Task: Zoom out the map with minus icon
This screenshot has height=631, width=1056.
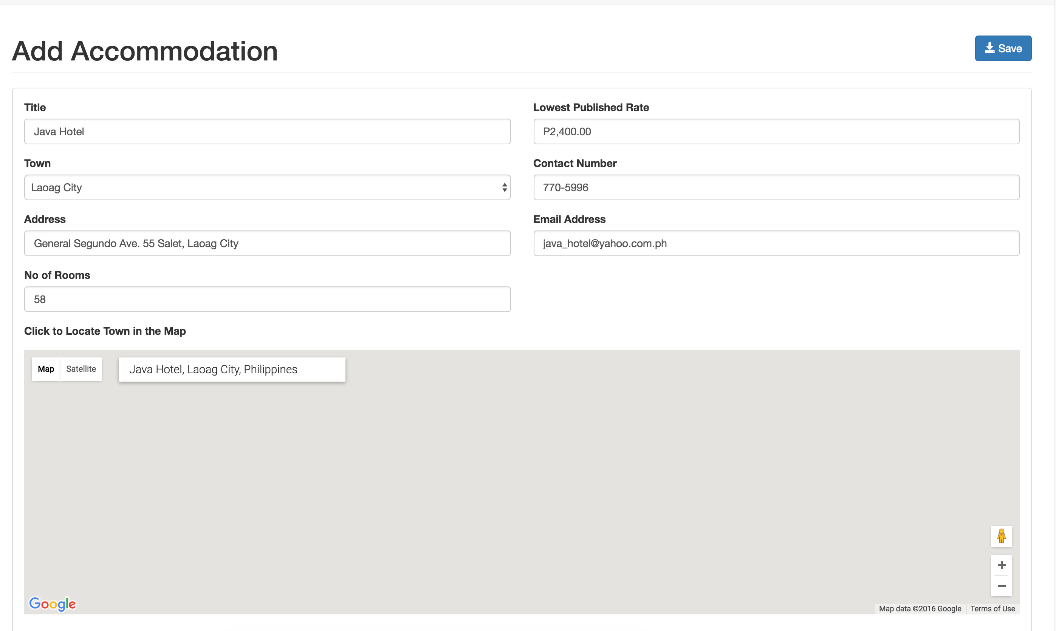Action: point(1001,586)
